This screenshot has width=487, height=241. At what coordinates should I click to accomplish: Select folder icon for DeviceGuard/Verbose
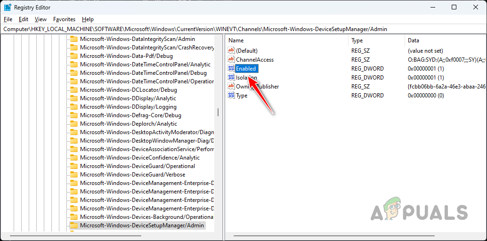pyautogui.click(x=73, y=175)
